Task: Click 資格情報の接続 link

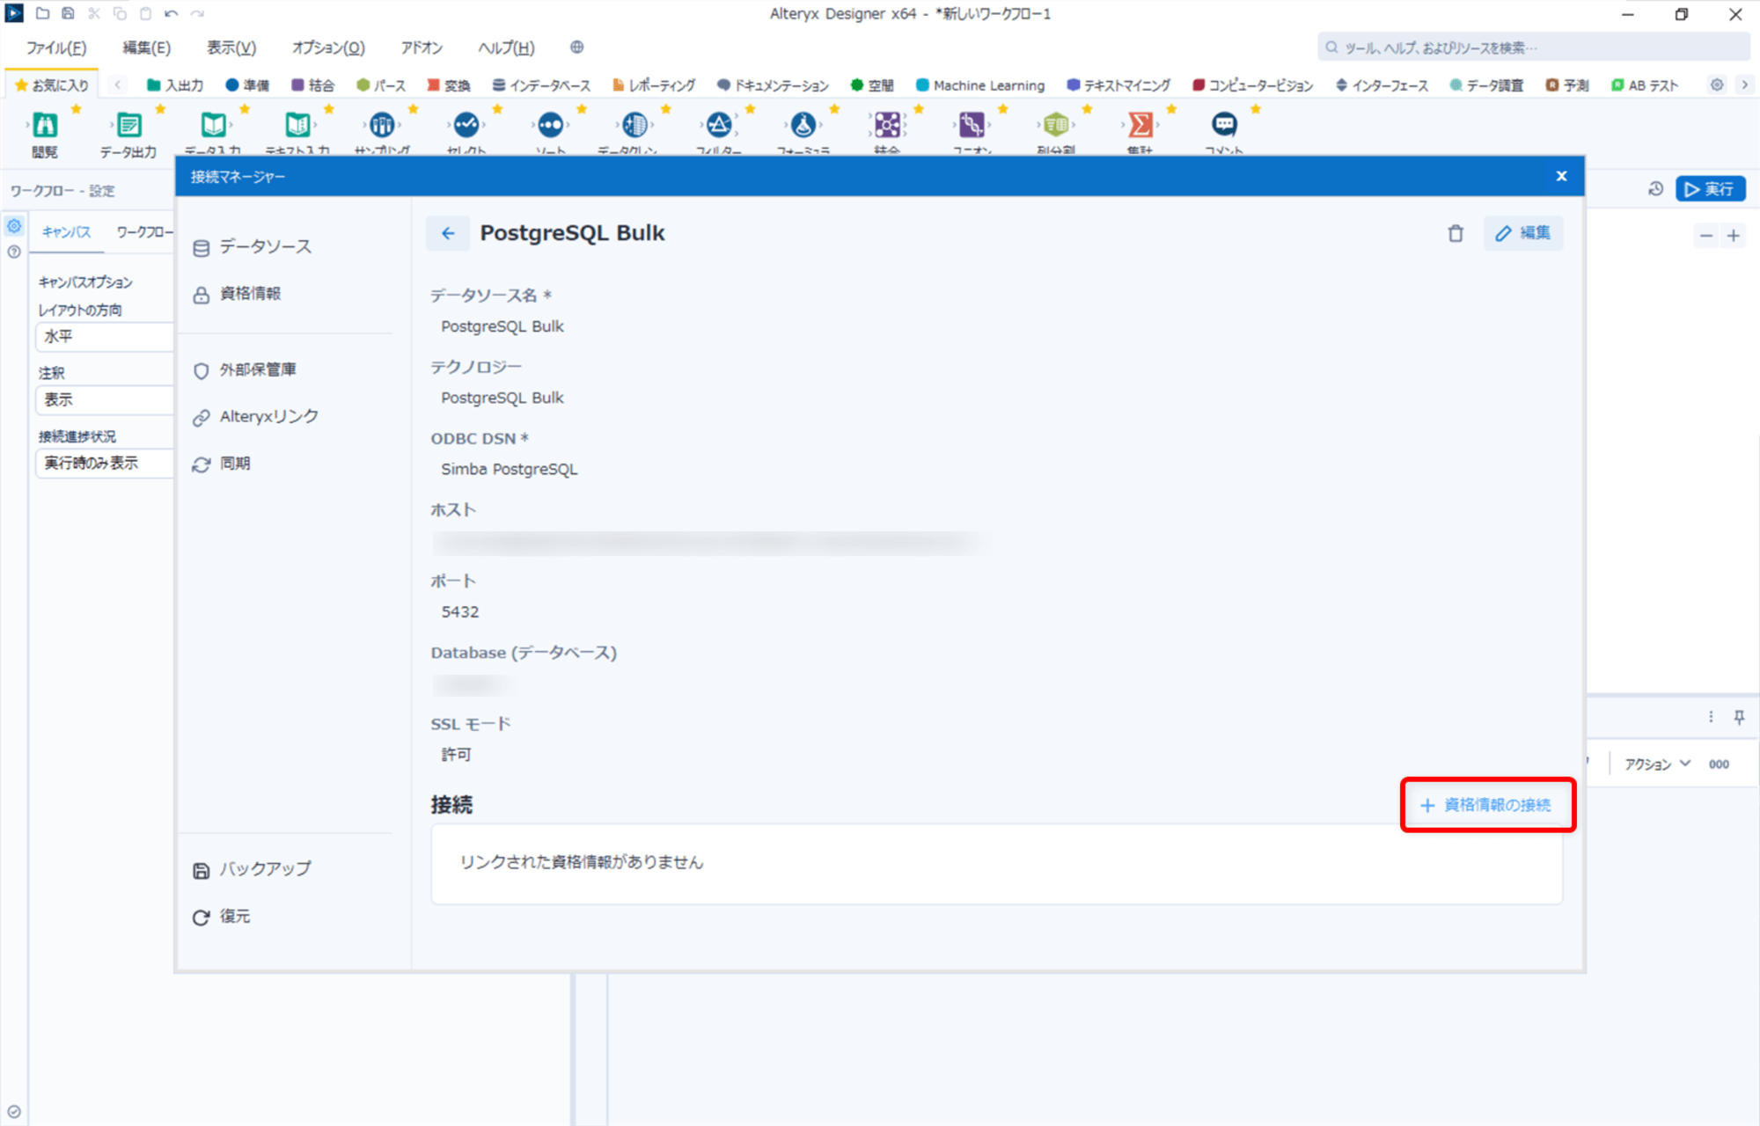Action: tap(1486, 805)
